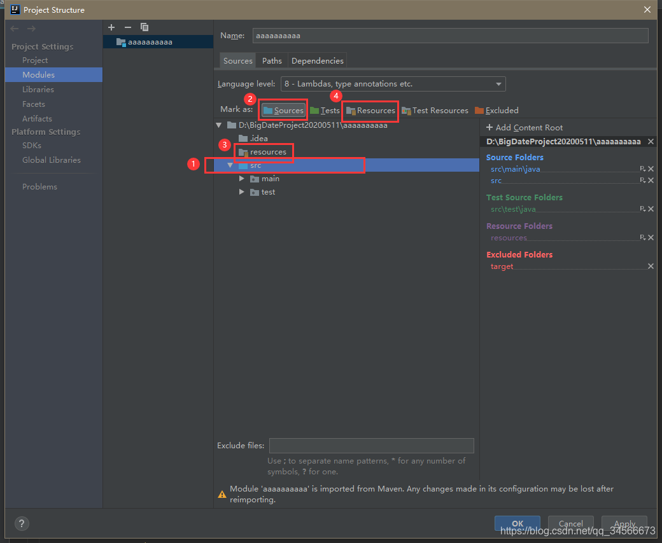The height and width of the screenshot is (543, 662).
Task: Click resources under Resource Folders
Action: point(509,238)
